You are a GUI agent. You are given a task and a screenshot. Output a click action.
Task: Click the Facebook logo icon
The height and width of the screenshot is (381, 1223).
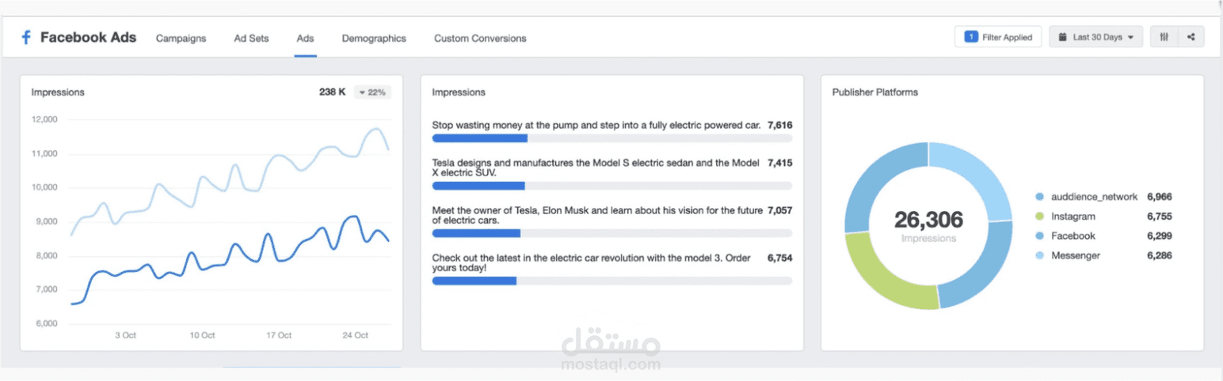(26, 38)
